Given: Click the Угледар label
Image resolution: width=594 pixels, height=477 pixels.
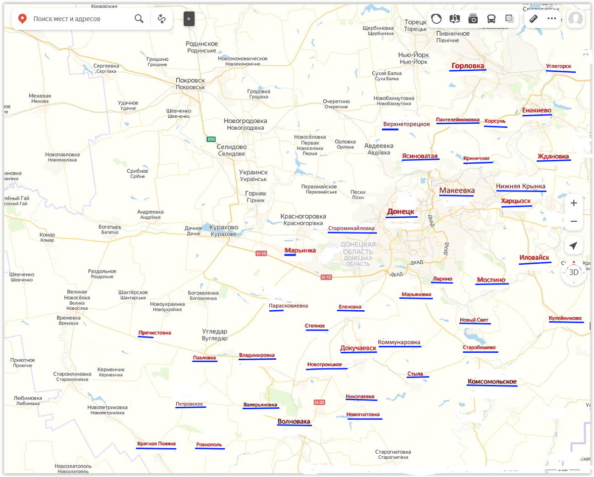Looking at the screenshot, I should coord(215,332).
